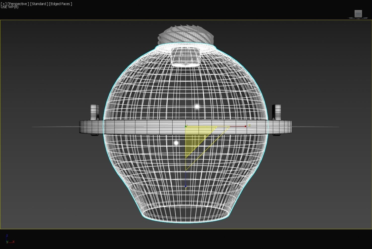Image resolution: width=372 pixels, height=249 pixels.
Task: Open the Edged Faces per-view menu
Action: point(61,4)
